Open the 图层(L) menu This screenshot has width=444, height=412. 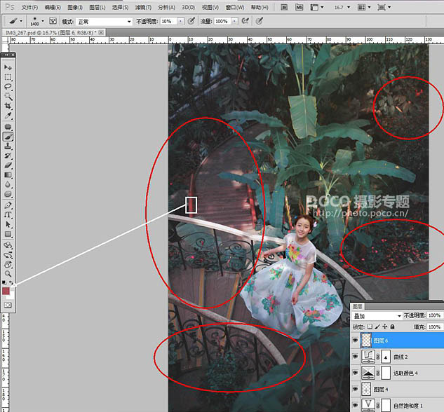click(x=97, y=7)
